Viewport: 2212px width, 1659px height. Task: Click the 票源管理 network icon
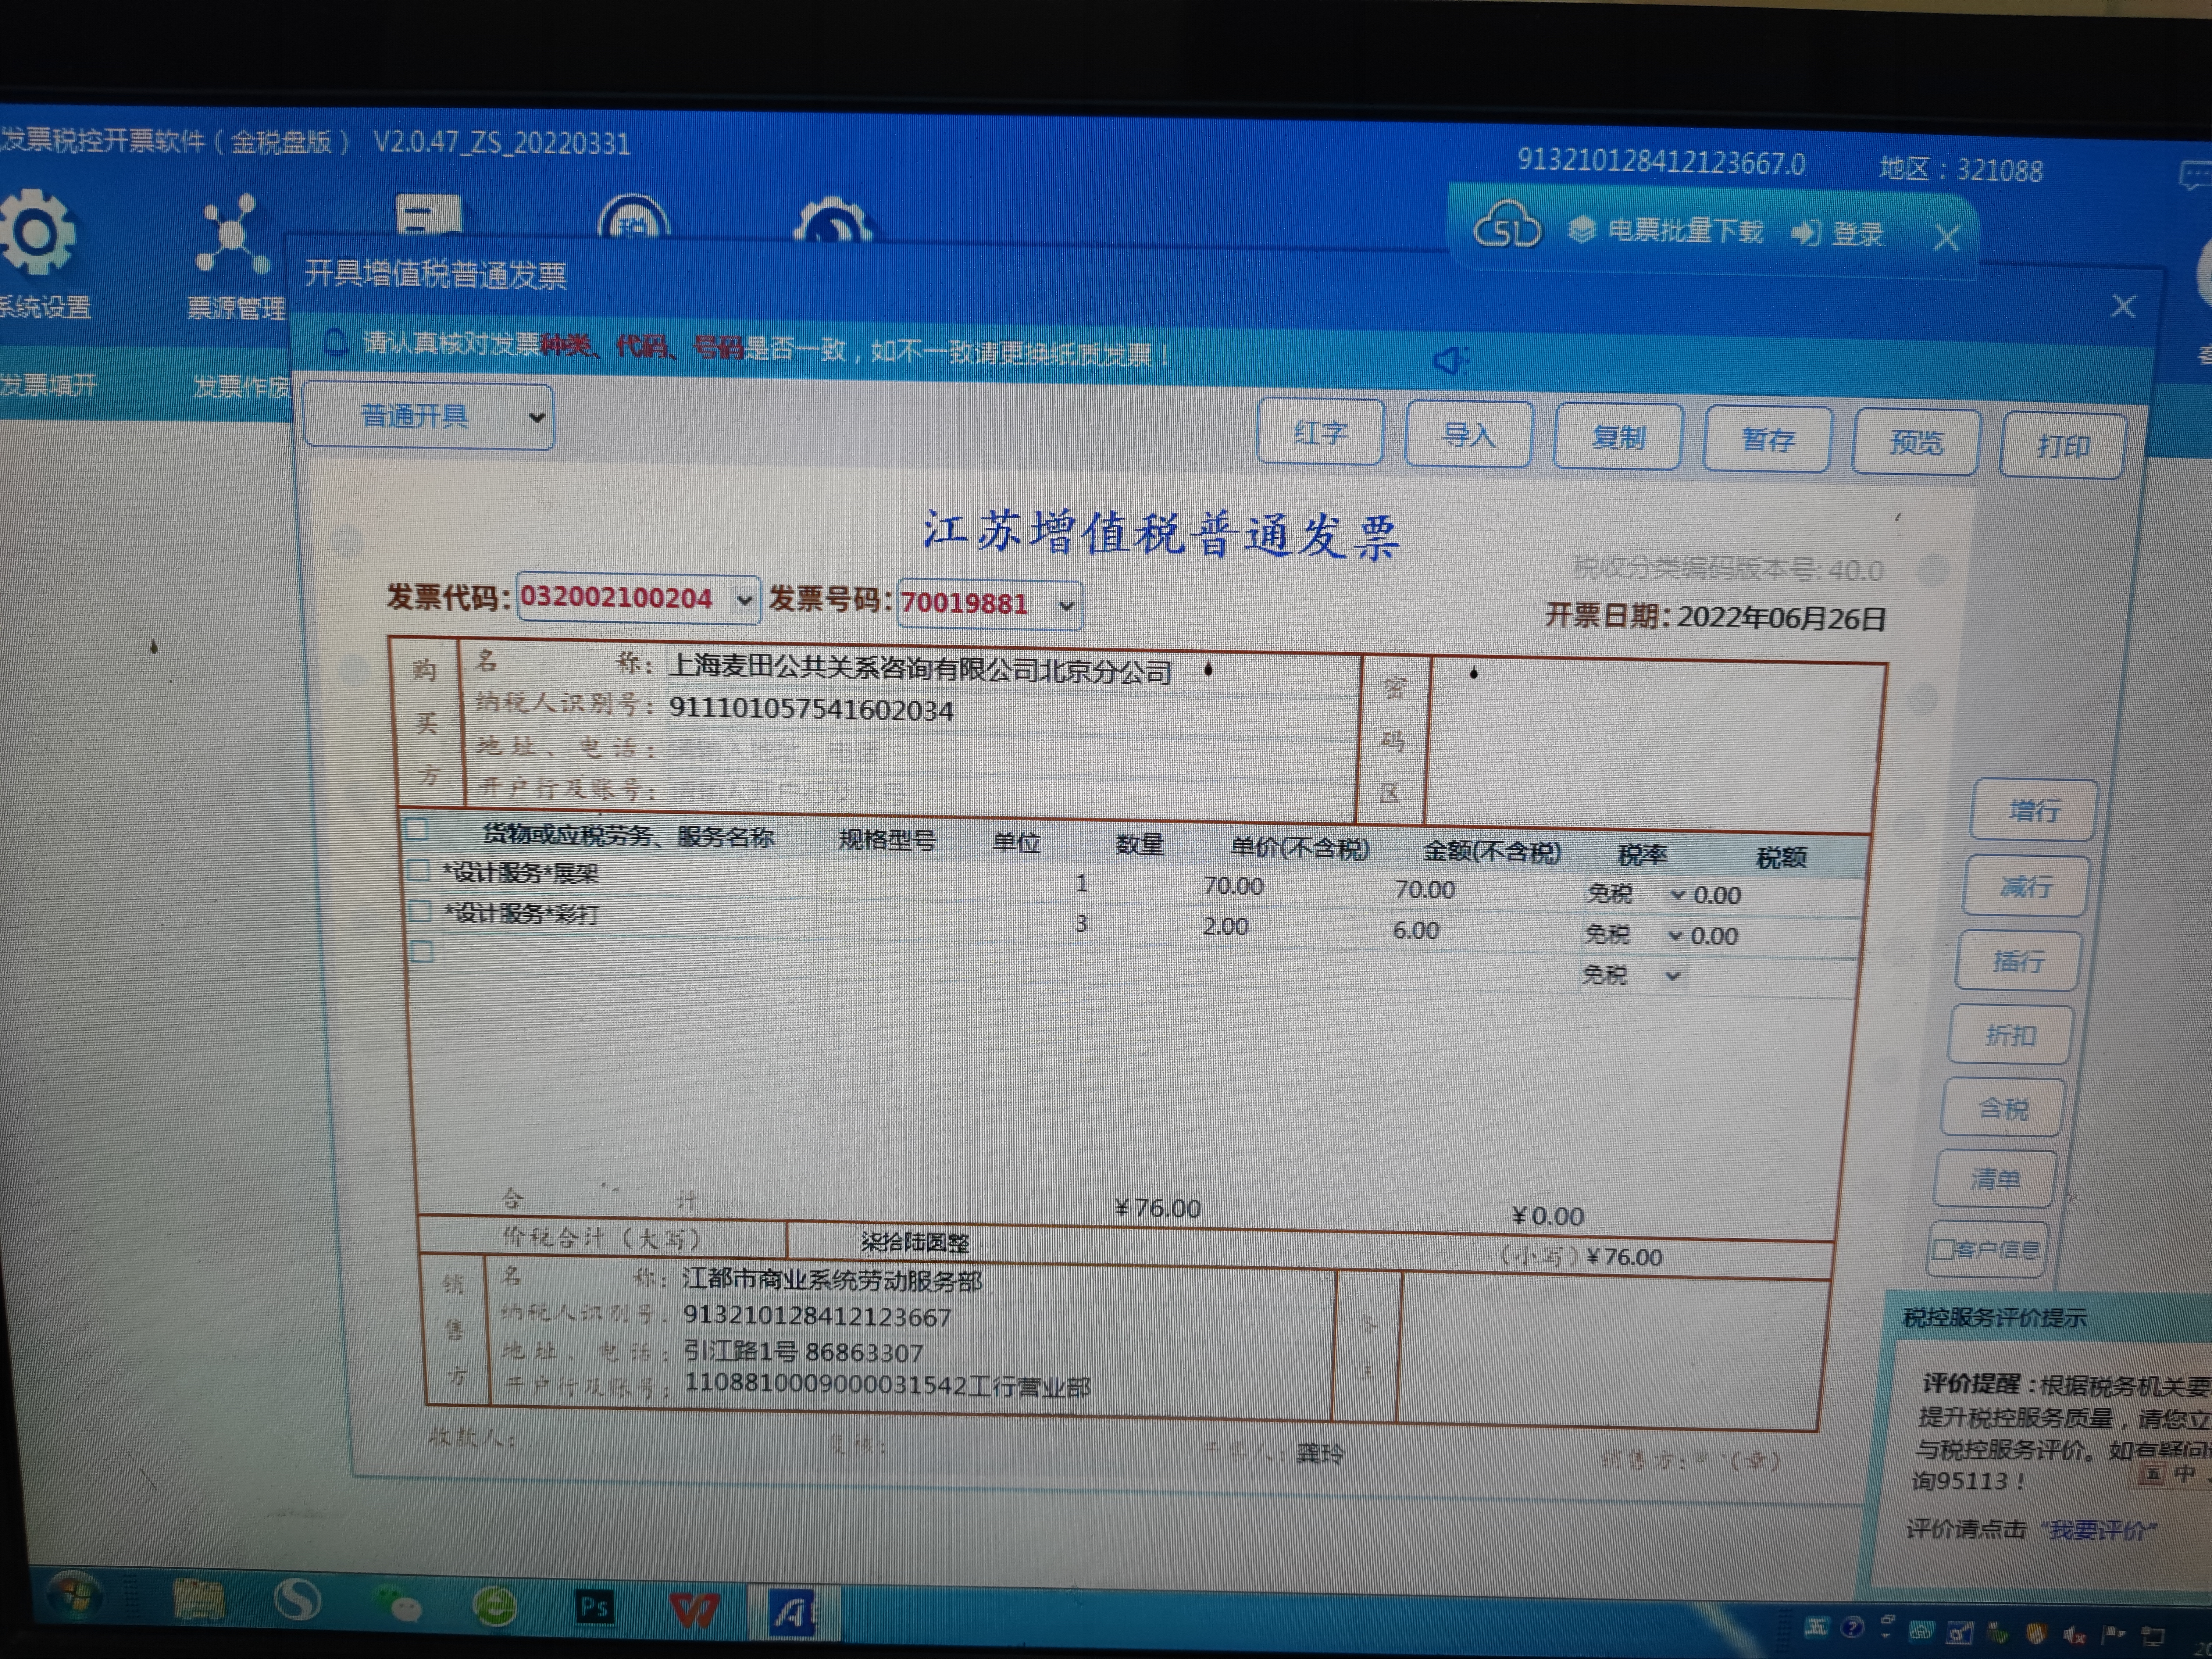pyautogui.click(x=232, y=235)
